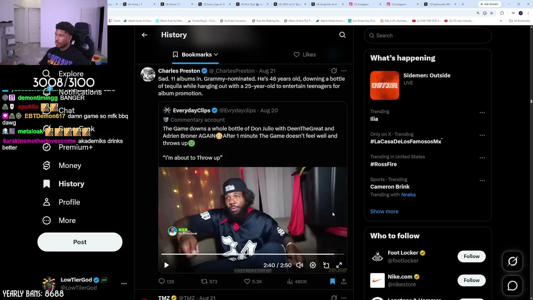Switch to the Likes tab

pos(304,55)
